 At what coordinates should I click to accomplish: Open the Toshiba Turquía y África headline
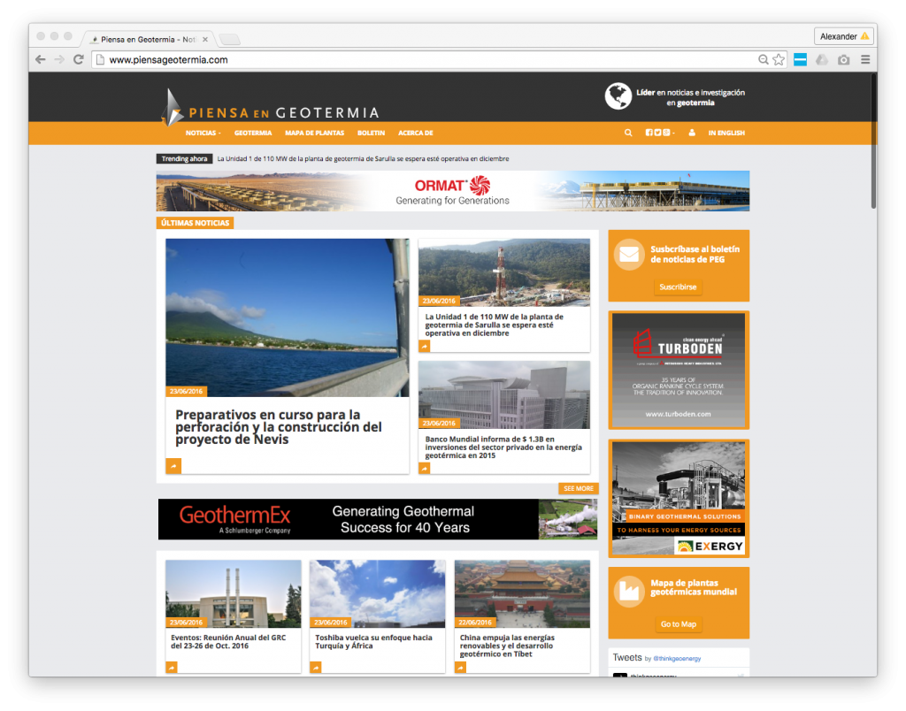pyautogui.click(x=373, y=642)
